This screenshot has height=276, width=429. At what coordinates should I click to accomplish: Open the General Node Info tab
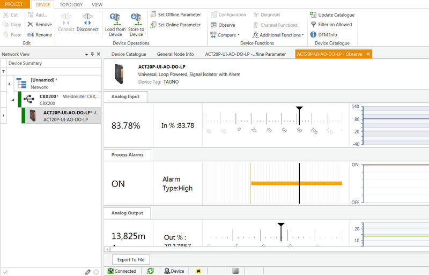[x=175, y=54]
